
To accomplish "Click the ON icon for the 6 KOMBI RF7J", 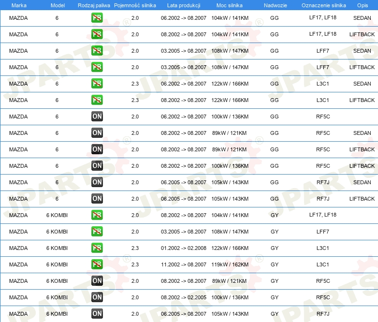I will point(97,314).
